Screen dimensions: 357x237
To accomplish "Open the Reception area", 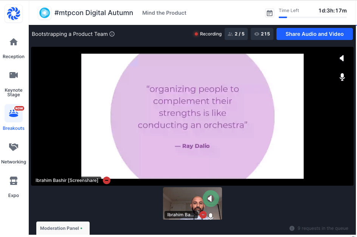I will click(x=14, y=48).
